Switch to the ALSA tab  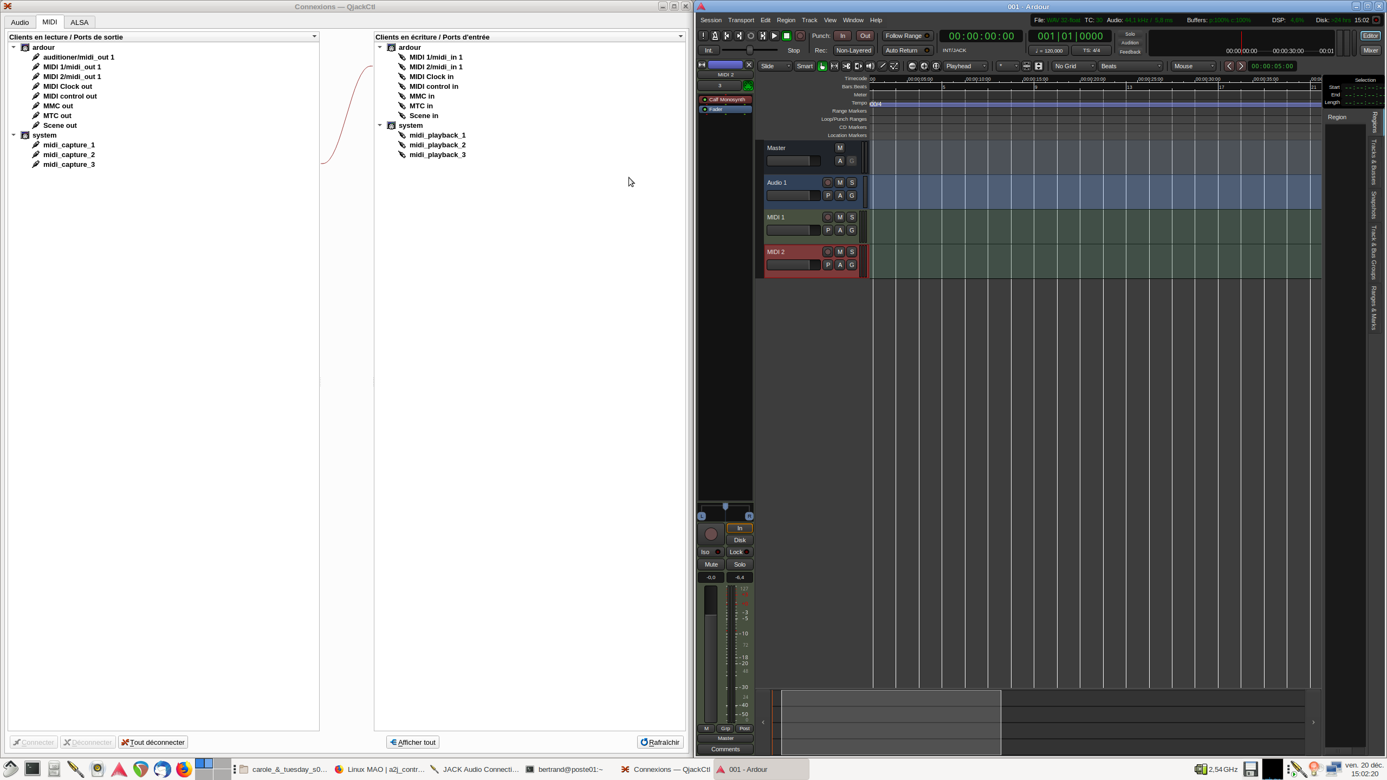(x=79, y=22)
